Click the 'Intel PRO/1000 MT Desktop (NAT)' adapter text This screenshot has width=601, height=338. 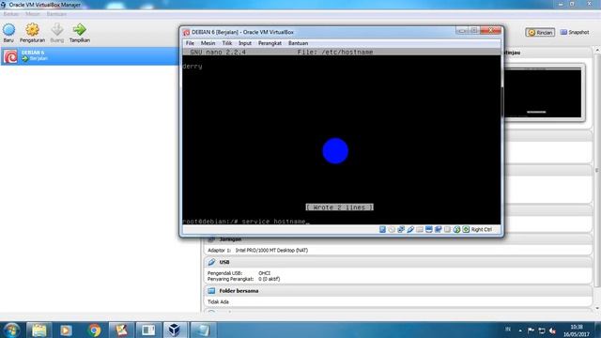tap(271, 251)
